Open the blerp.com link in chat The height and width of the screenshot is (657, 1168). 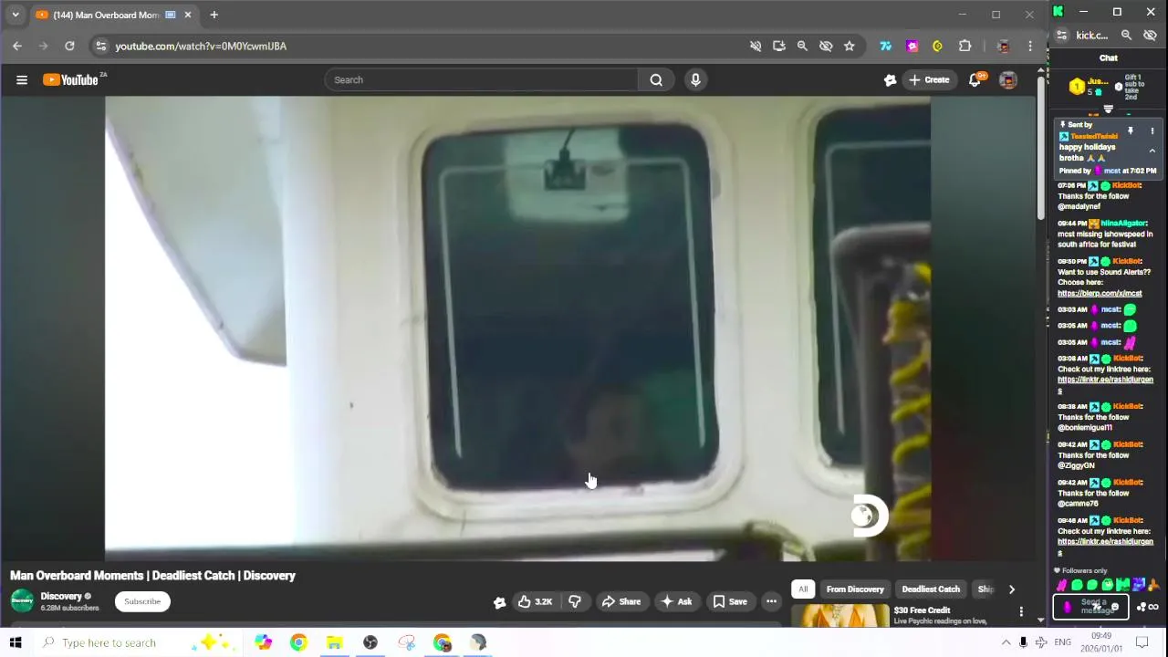(x=1100, y=293)
